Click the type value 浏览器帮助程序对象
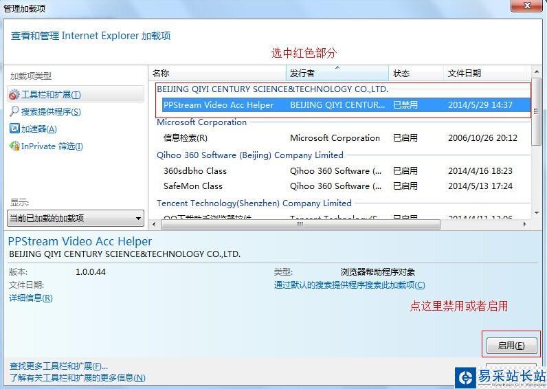The height and width of the screenshot is (389, 547). [378, 271]
